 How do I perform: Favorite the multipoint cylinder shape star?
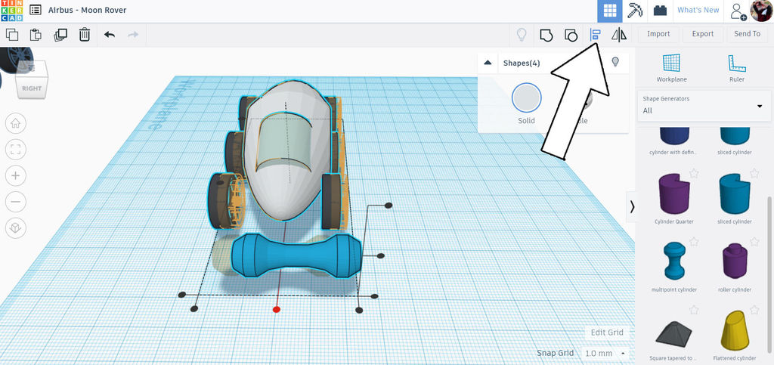[694, 241]
